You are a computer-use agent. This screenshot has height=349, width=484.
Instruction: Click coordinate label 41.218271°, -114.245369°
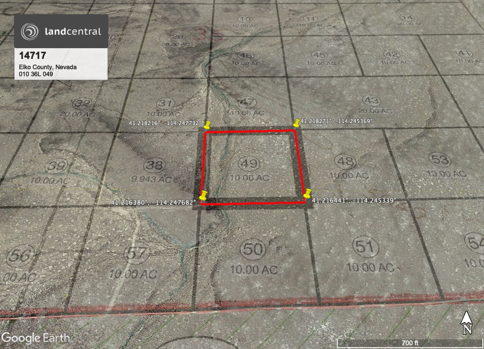click(336, 122)
